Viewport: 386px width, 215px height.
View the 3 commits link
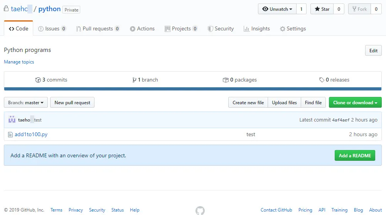(x=51, y=80)
